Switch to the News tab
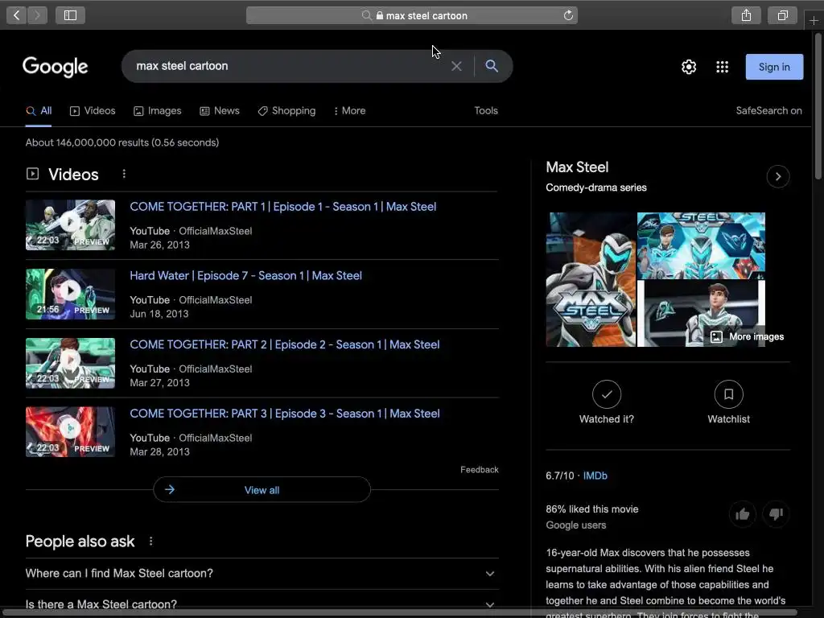This screenshot has width=824, height=618. (220, 111)
